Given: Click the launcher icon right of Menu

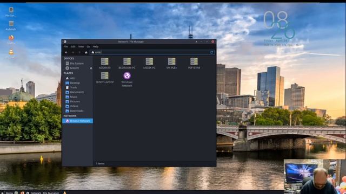Looking at the screenshot, I should 16,192.
